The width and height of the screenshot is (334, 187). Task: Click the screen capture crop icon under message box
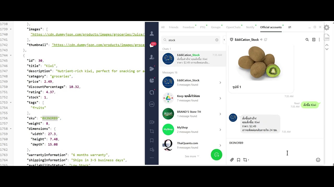tap(245, 160)
